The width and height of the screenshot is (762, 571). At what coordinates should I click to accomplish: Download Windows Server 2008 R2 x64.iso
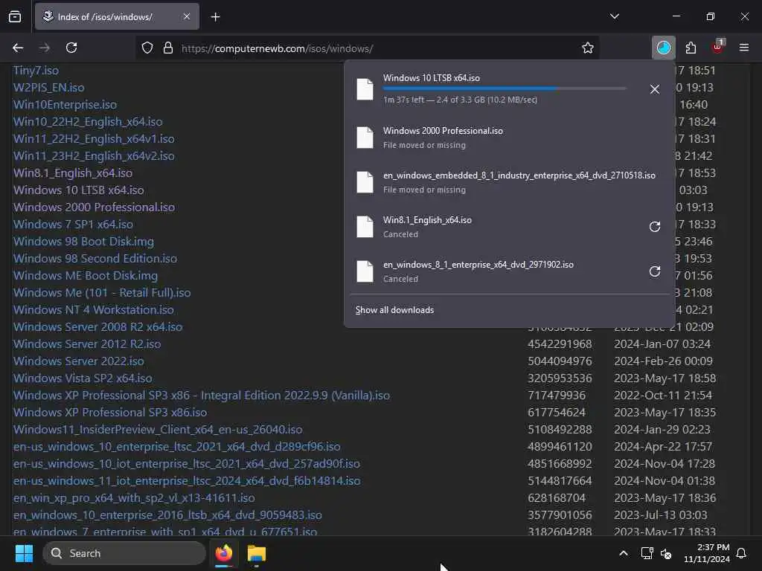[x=97, y=327]
